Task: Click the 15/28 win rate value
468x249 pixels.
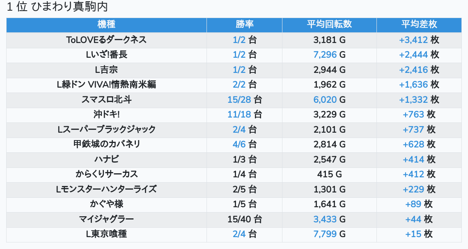Action: [x=239, y=100]
